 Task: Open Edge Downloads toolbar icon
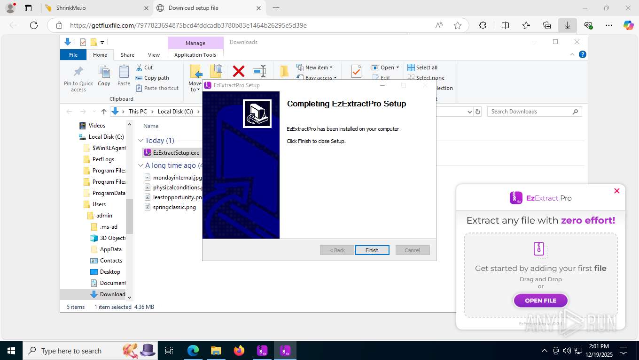pos(568,25)
